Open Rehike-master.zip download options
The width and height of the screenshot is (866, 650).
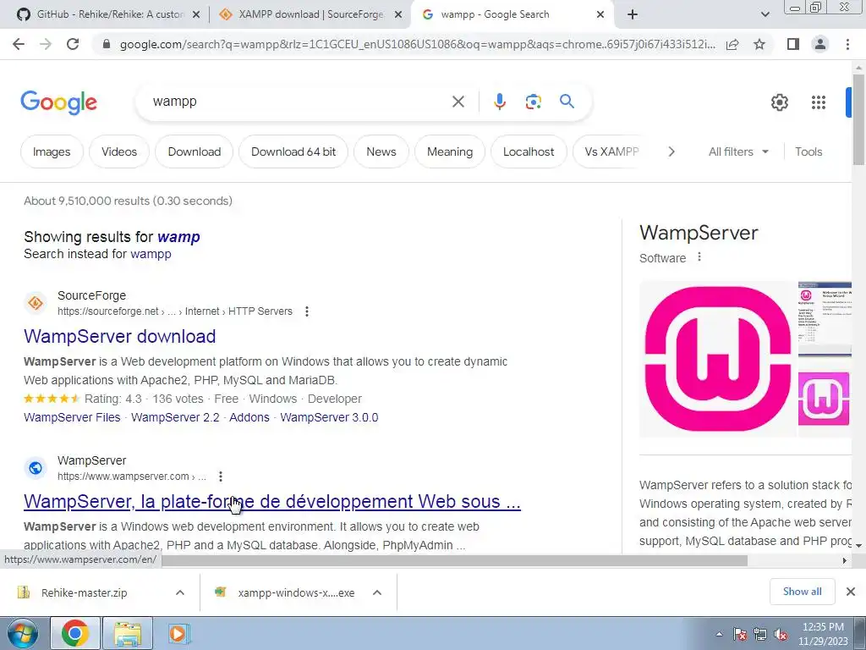(180, 592)
